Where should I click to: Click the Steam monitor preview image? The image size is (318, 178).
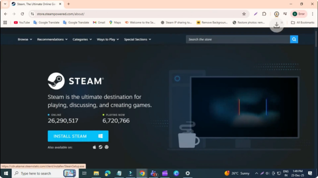[x=244, y=107]
